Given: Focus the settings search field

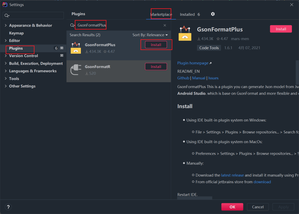Looking at the screenshot, I should (x=33, y=15).
